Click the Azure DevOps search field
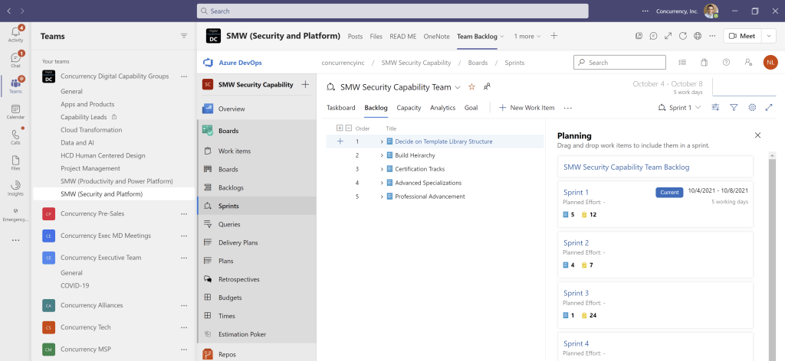Image resolution: width=785 pixels, height=361 pixels. [x=621, y=63]
